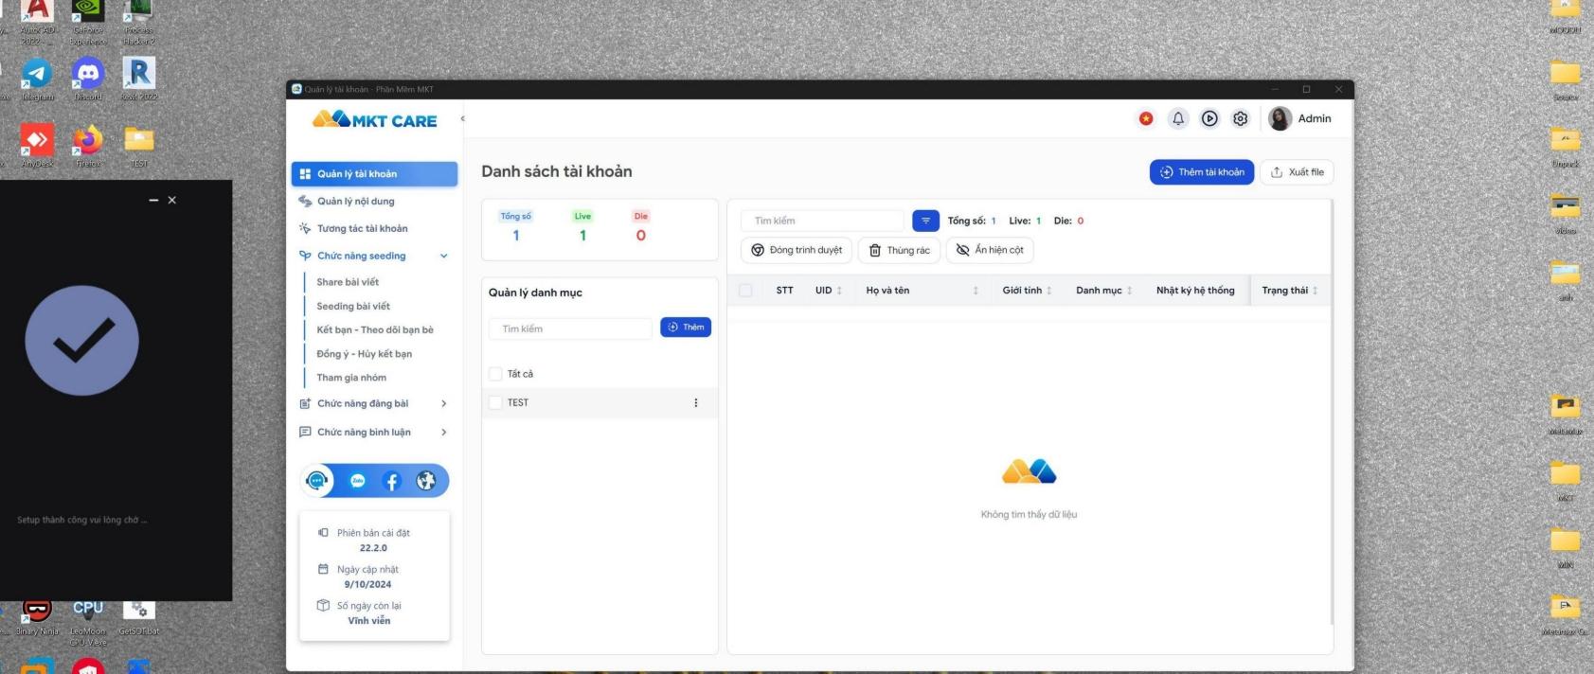Click the category search 'Tìm kiếm' field
Viewport: 1594px width, 674px height.
pos(570,328)
